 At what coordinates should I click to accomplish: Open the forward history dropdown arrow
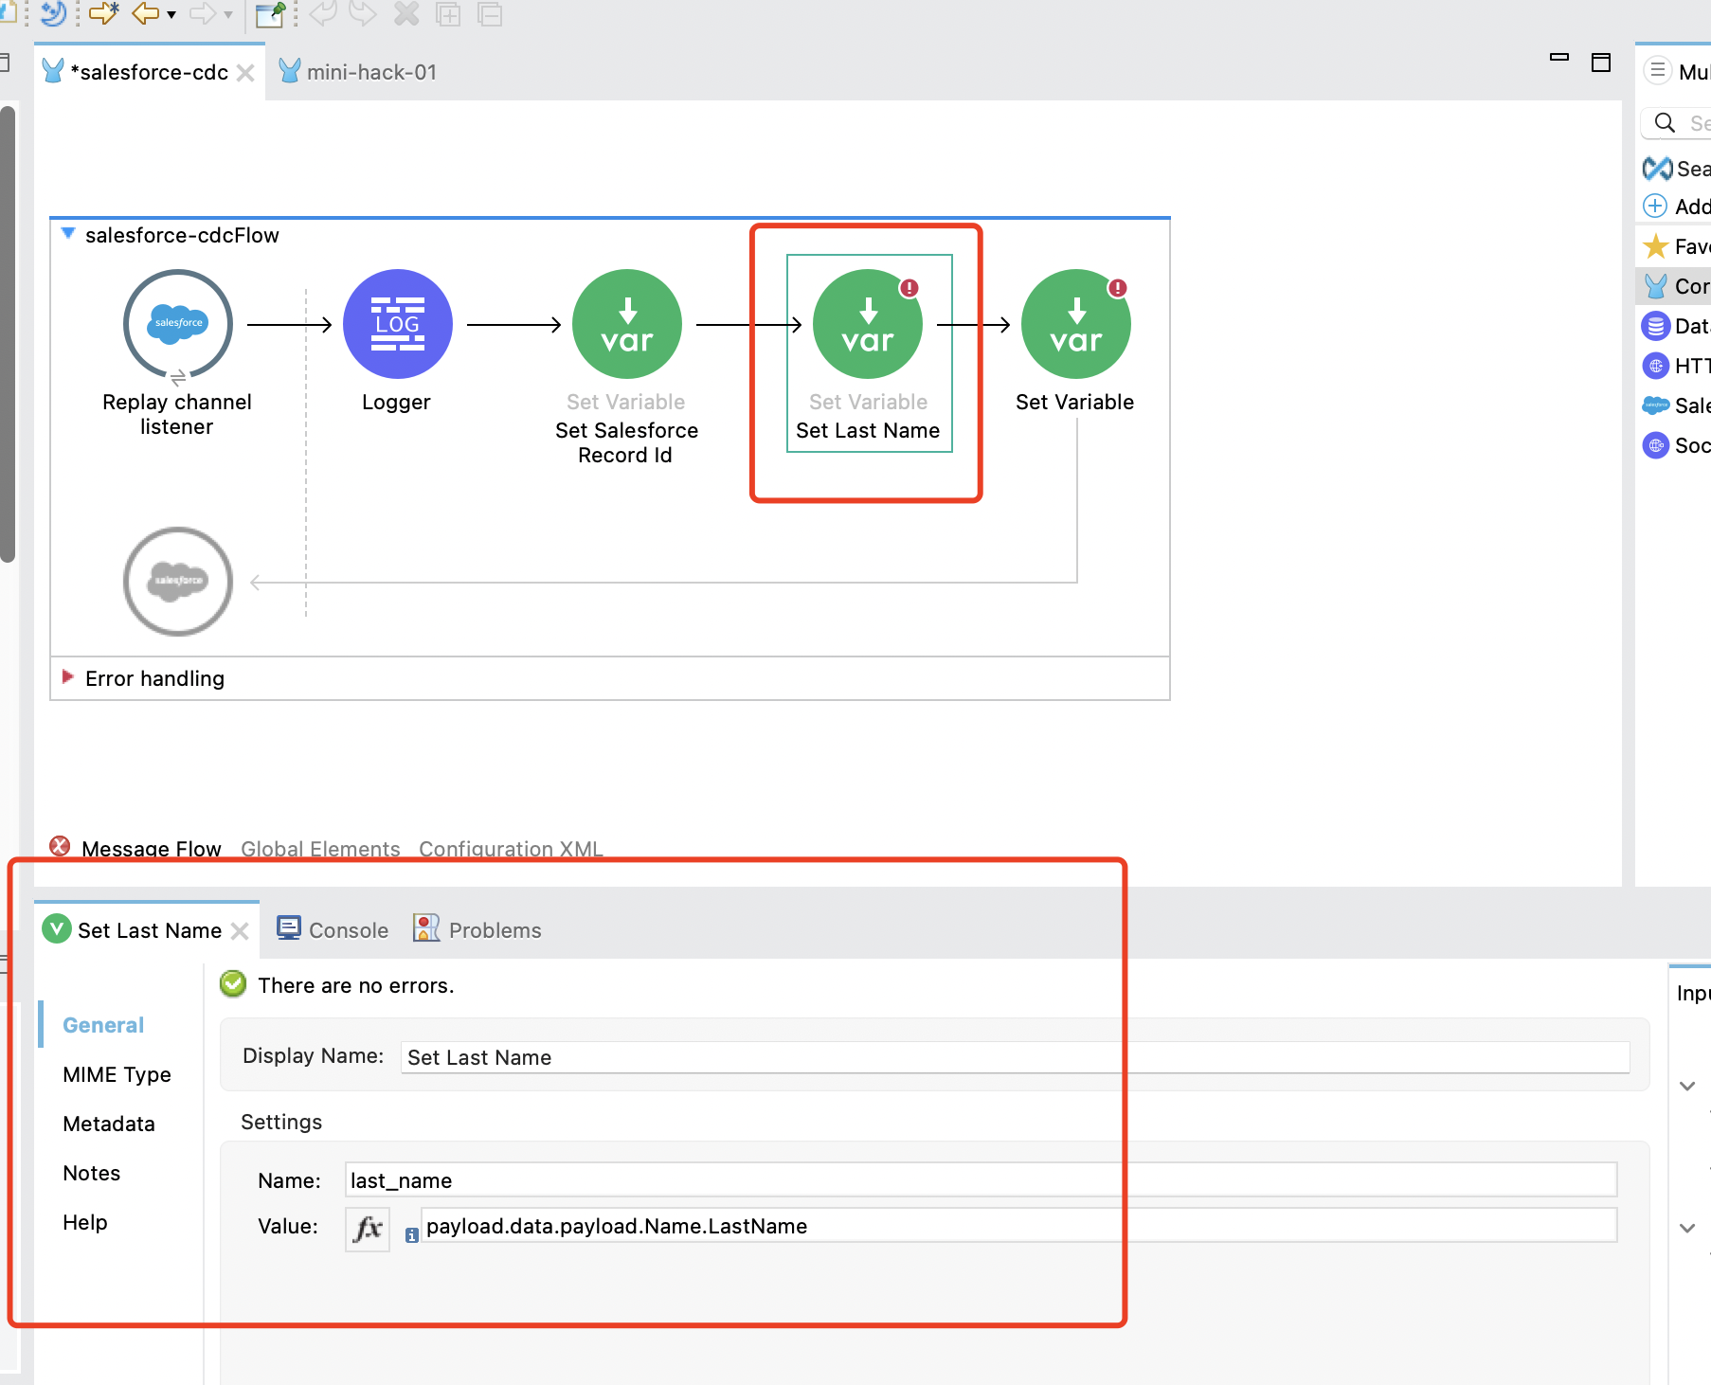tap(228, 14)
